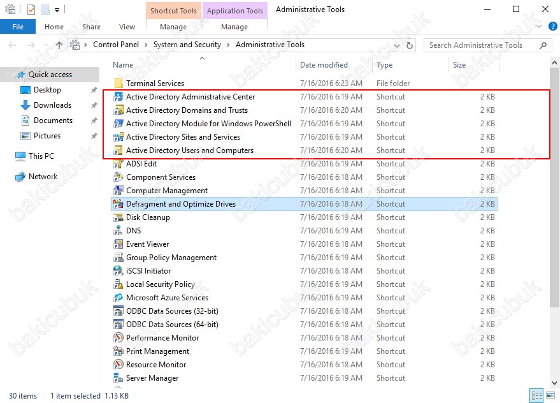Select the Component Services icon

[x=118, y=177]
